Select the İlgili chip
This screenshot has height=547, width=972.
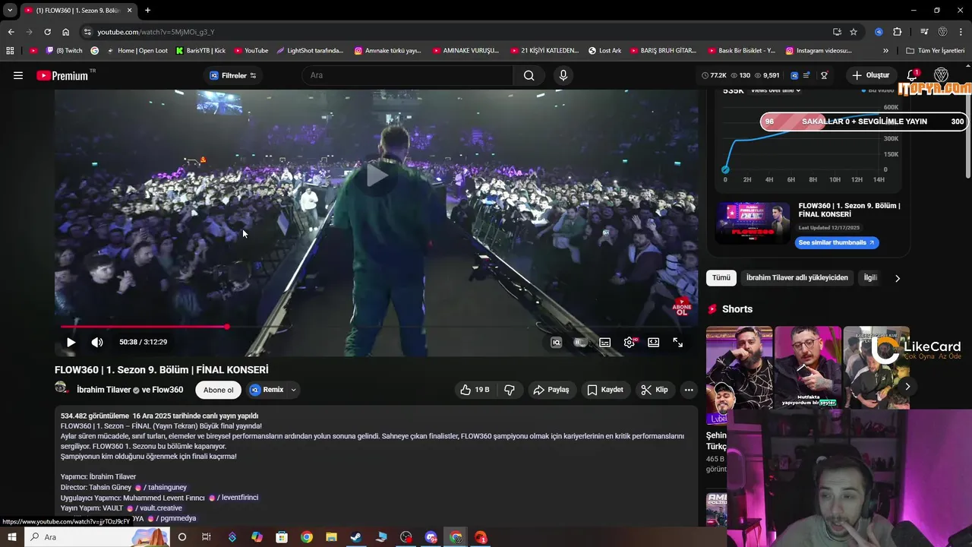point(870,278)
